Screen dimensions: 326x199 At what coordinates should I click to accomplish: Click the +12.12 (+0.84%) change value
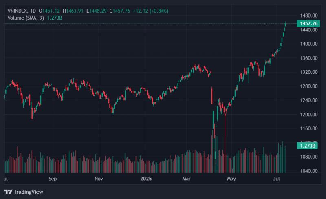(151, 11)
